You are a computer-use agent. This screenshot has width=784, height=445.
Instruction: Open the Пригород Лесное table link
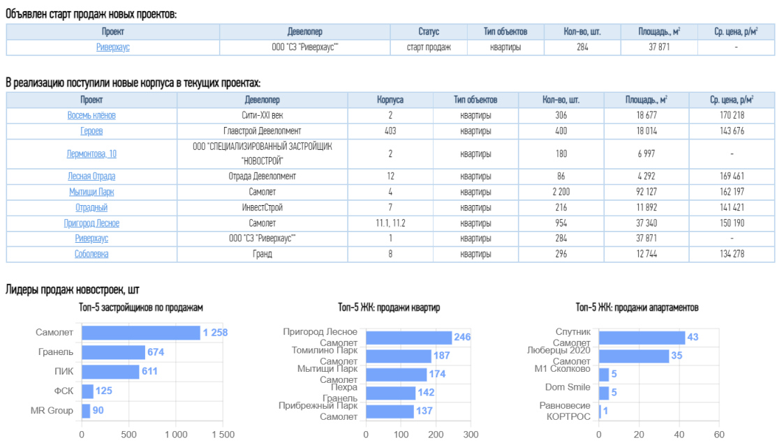pos(91,223)
